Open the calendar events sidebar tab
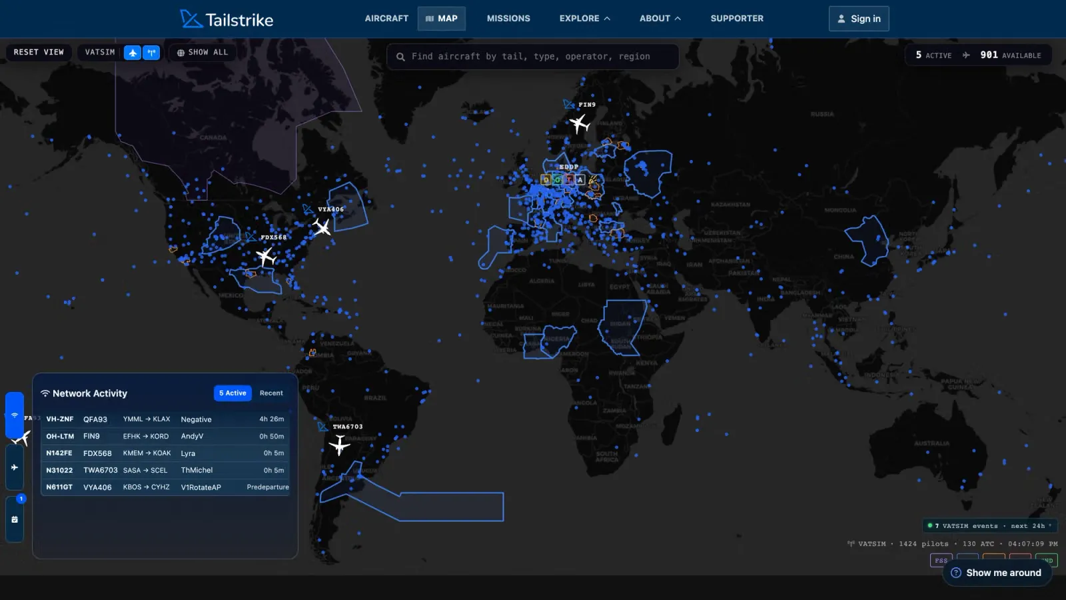Image resolution: width=1066 pixels, height=600 pixels. [15, 519]
